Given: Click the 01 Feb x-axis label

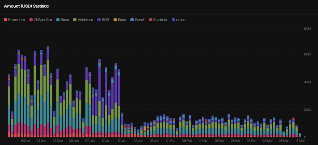Looking at the screenshot, I should click(170, 140).
